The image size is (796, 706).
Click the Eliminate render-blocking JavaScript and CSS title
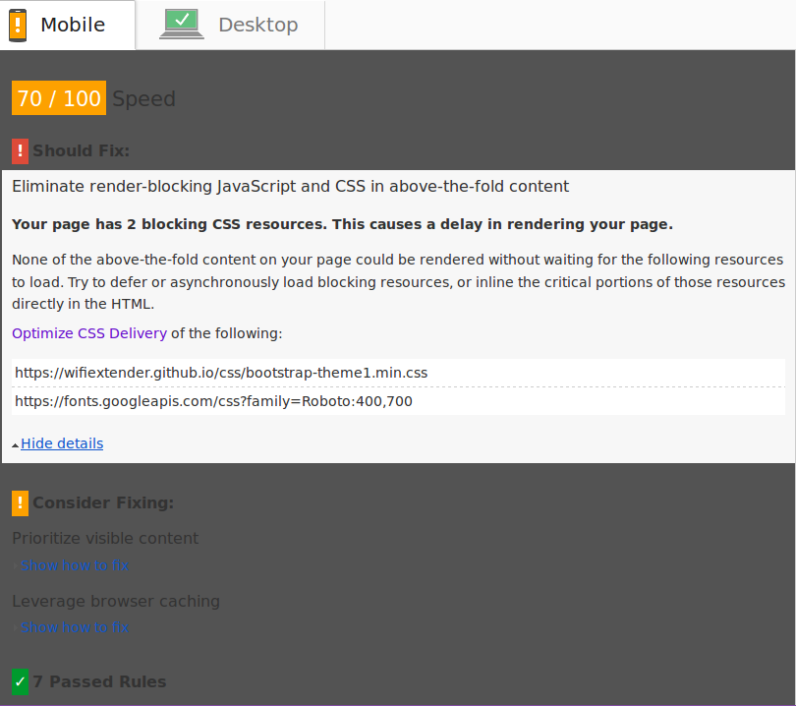click(290, 186)
